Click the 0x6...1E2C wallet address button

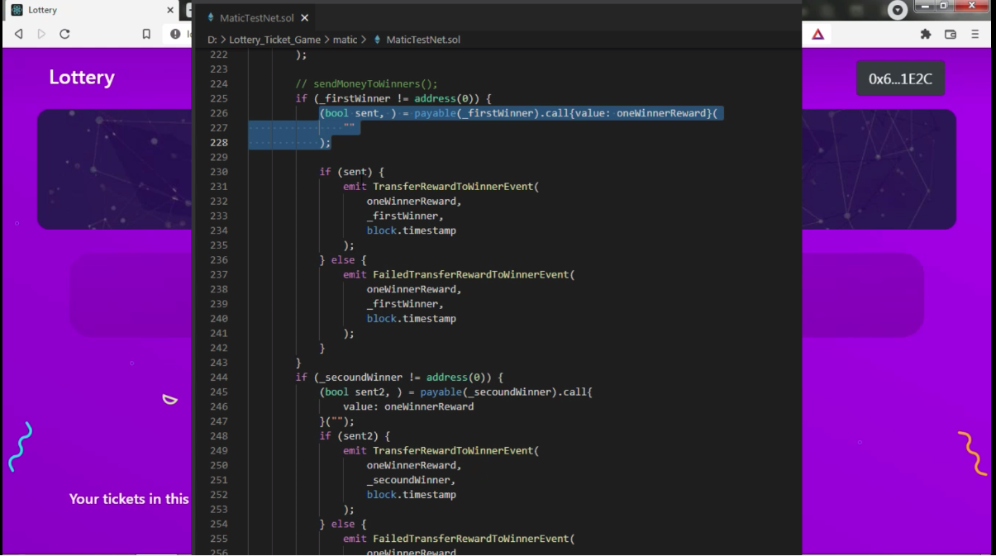[x=900, y=78]
